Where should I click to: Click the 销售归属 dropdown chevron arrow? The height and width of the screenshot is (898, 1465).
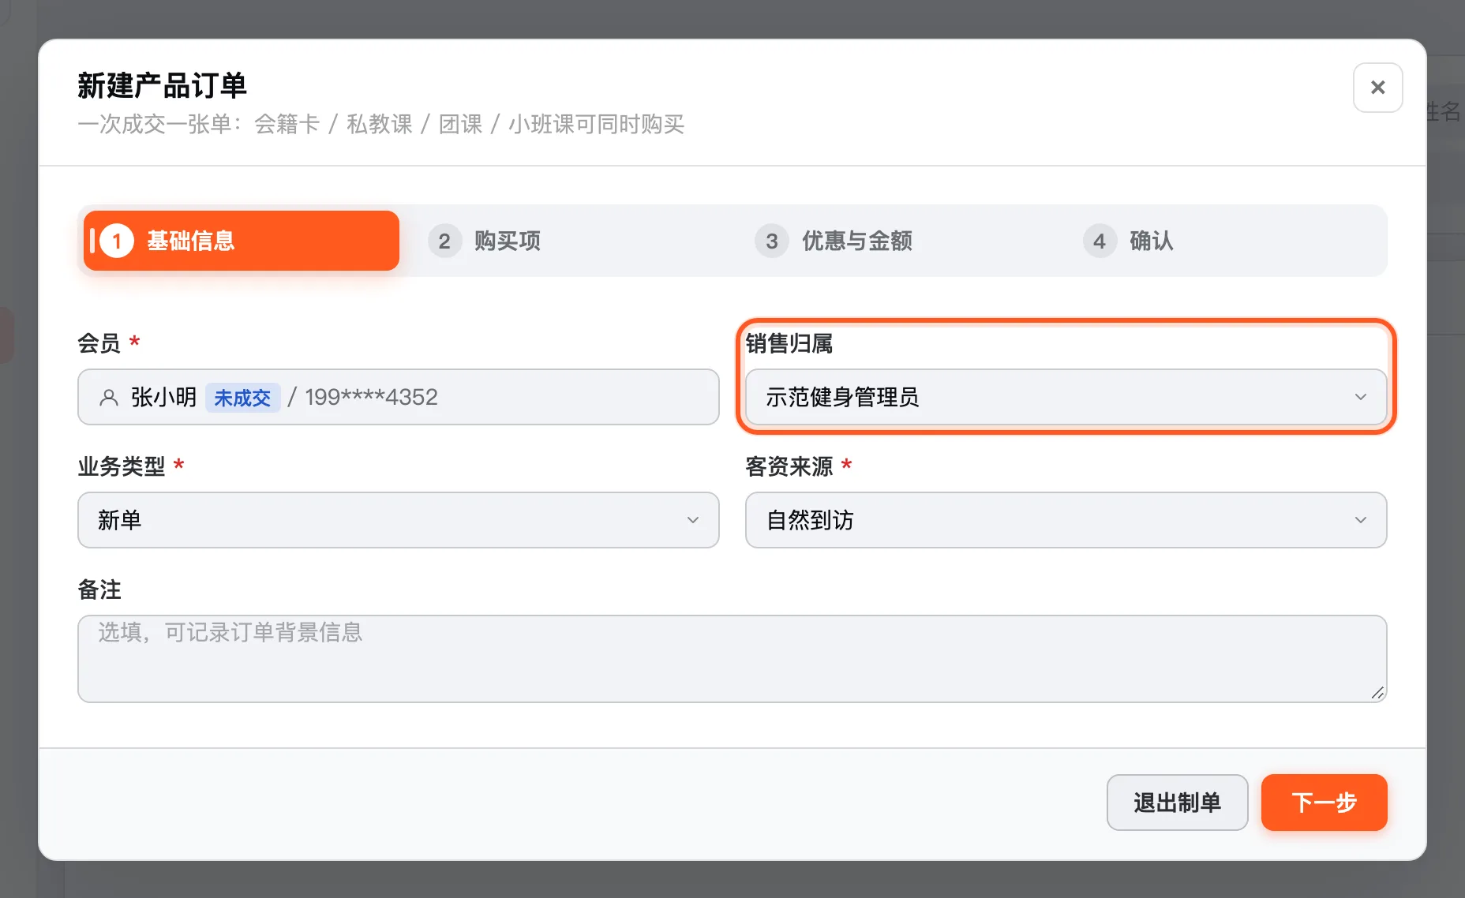click(1361, 397)
